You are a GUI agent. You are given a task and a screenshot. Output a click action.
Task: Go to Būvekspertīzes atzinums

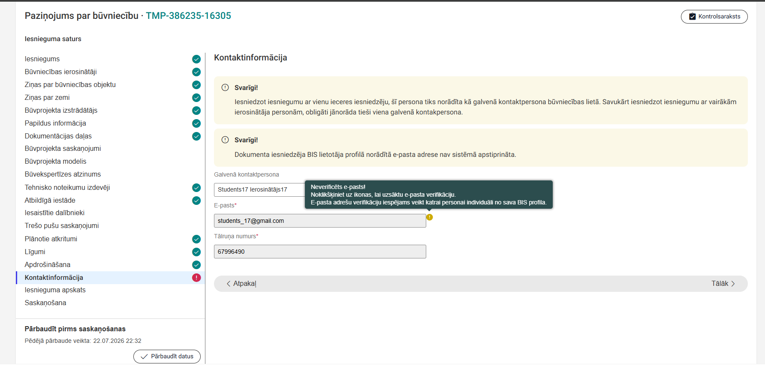click(x=63, y=174)
